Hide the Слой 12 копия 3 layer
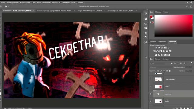The height and width of the screenshot is (109, 194). click(151, 79)
